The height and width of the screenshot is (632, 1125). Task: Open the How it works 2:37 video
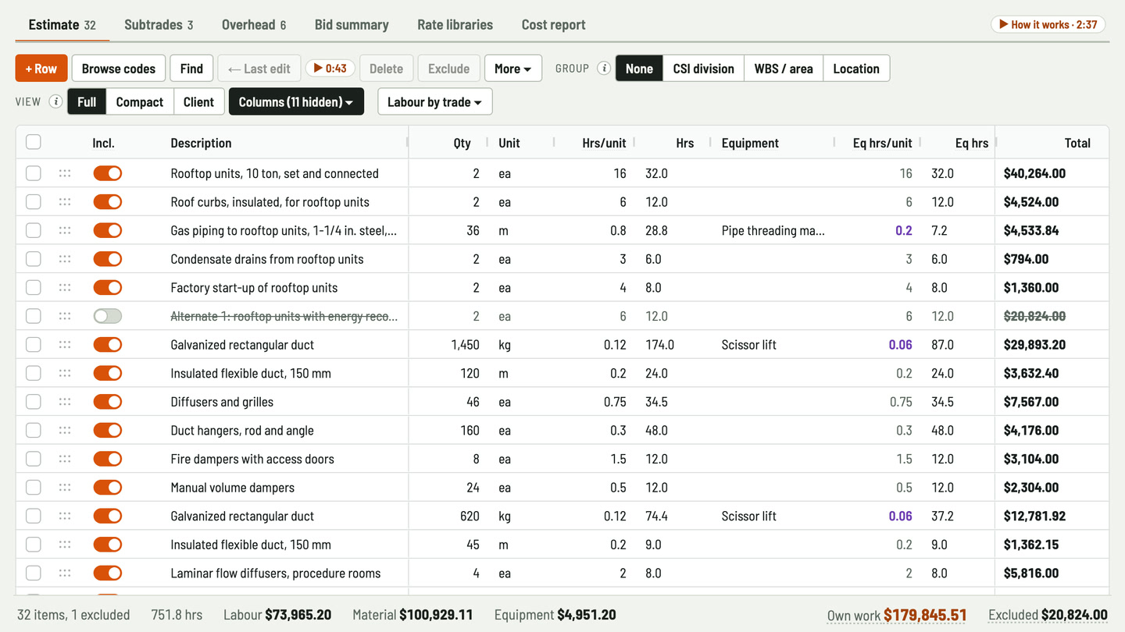(x=1047, y=24)
